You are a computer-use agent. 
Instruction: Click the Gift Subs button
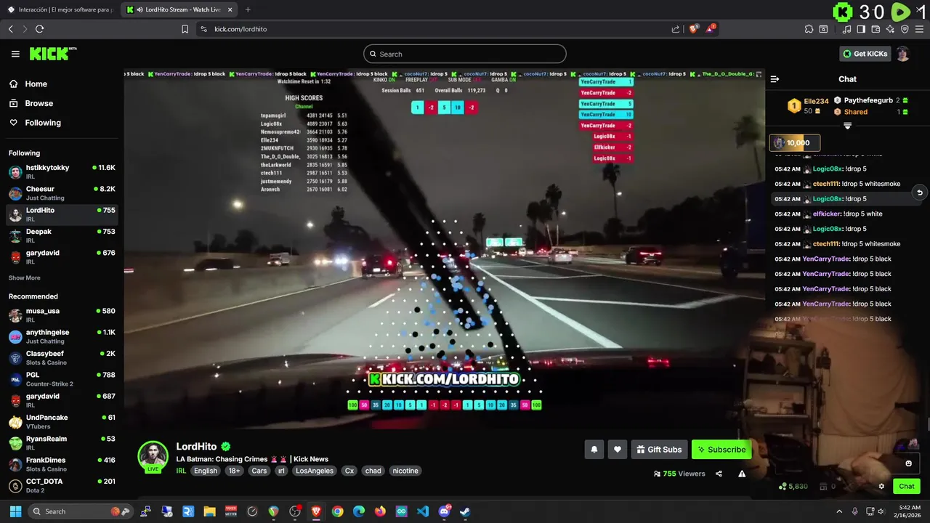(x=659, y=450)
